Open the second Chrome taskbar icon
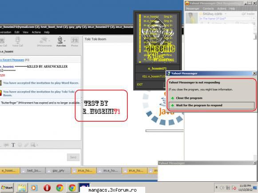This screenshot has width=258, height=193. [72, 188]
